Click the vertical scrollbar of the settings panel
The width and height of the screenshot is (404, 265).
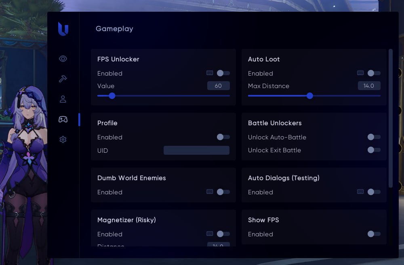(390, 118)
